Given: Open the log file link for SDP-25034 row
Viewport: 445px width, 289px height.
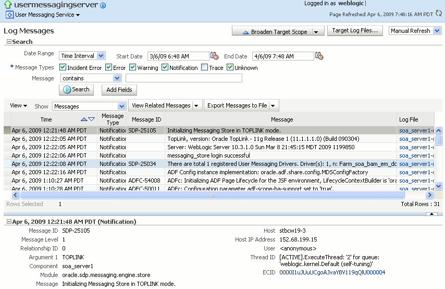Looking at the screenshot, I should (416, 164).
